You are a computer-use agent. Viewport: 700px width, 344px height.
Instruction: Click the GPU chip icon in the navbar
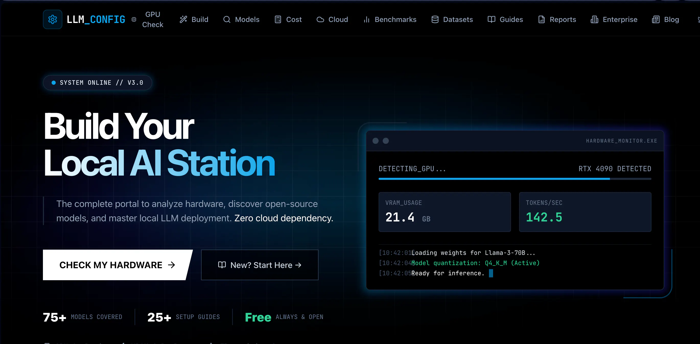coord(134,20)
